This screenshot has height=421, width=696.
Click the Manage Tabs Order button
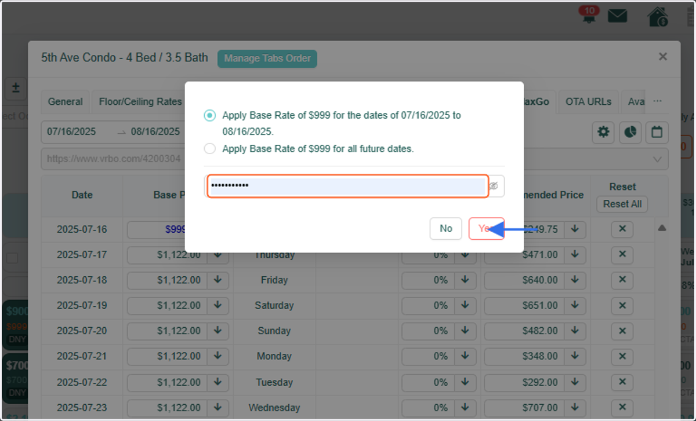coord(267,58)
